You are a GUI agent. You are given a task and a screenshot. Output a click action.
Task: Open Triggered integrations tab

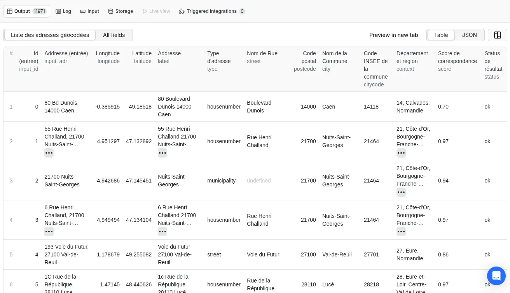211,11
